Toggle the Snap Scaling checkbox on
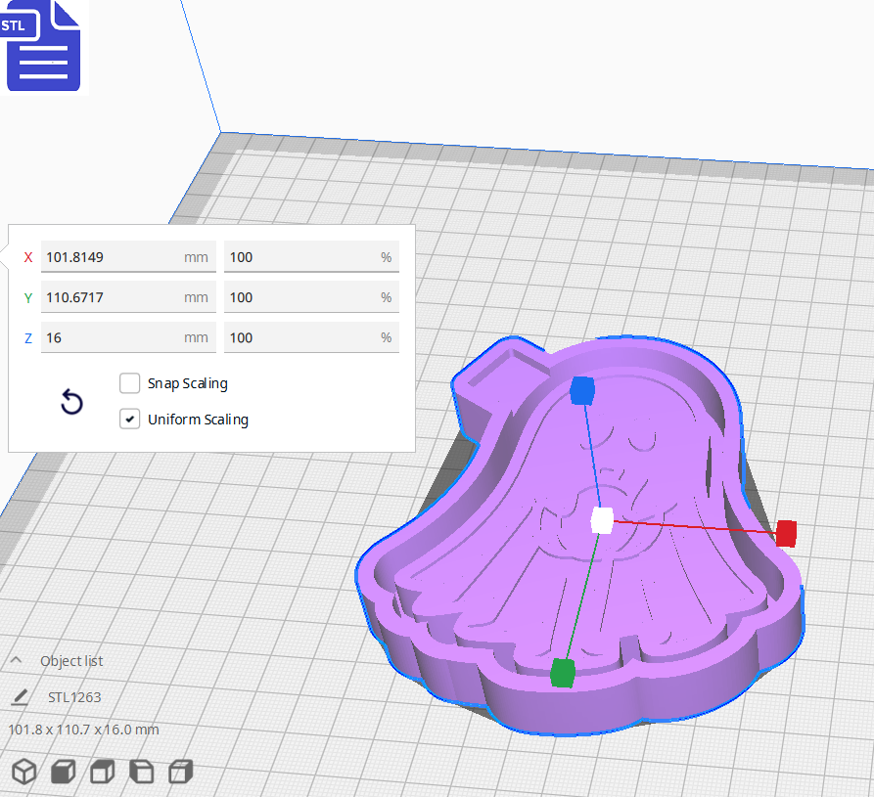 (x=129, y=383)
